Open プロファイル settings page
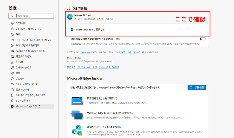 click(21, 23)
